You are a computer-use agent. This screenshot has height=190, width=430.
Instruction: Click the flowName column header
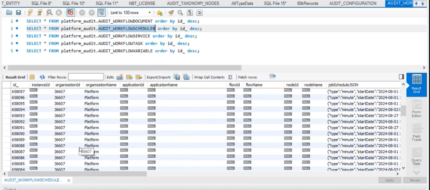coord(263,85)
